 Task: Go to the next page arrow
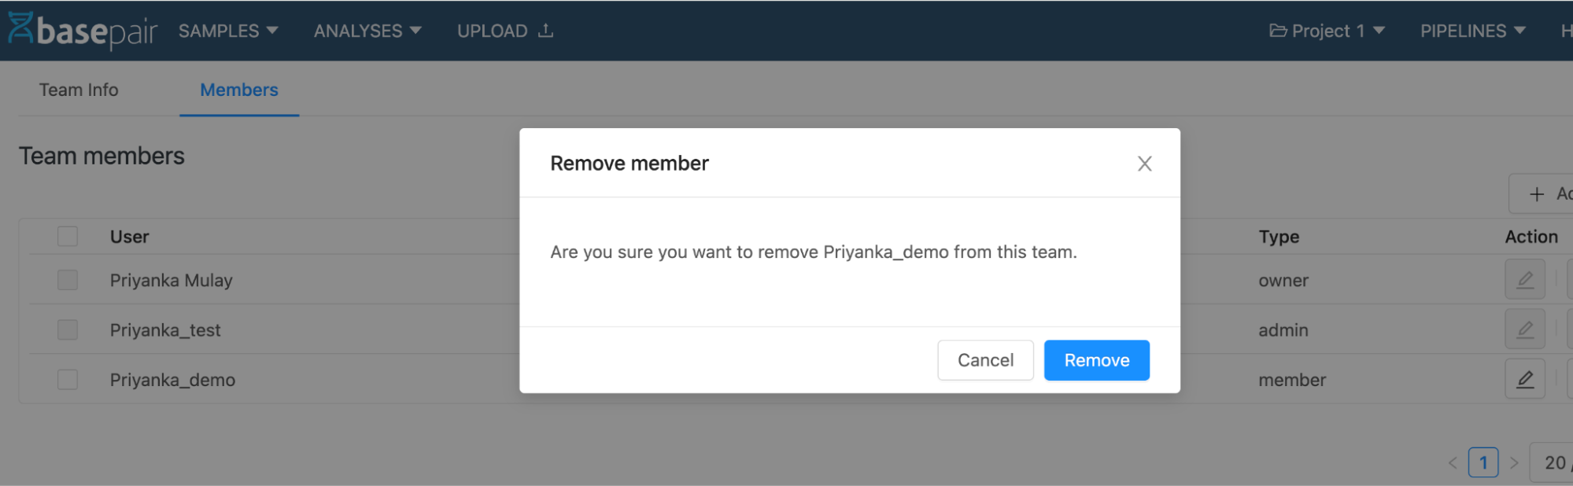coord(1513,462)
